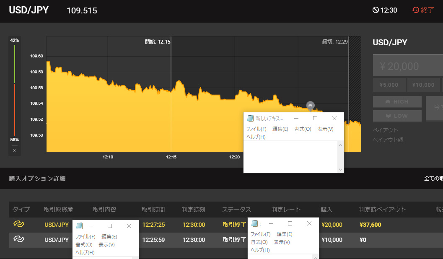Click the 全ての取引 link at right
The height and width of the screenshot is (259, 443).
[x=433, y=179]
